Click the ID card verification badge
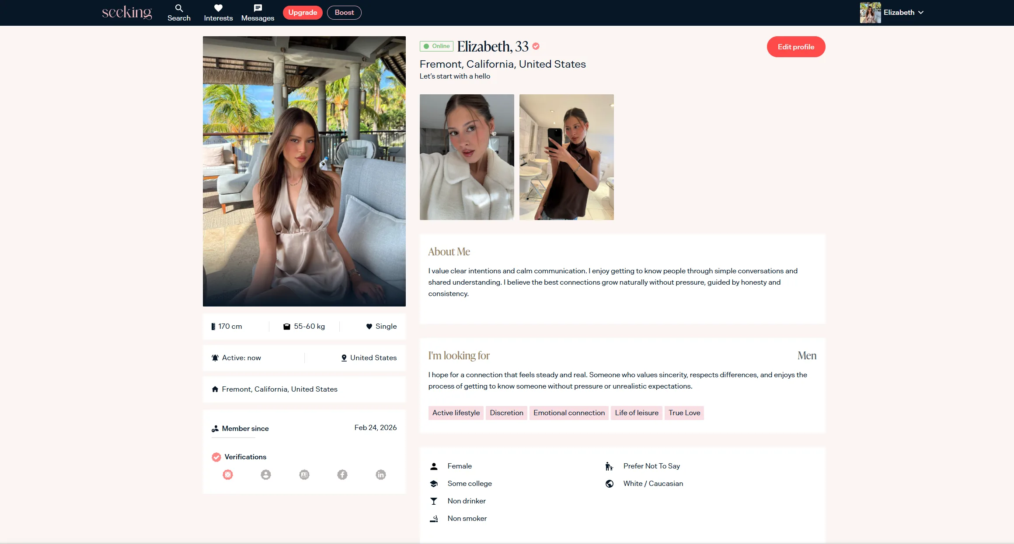Screen dimensions: 1014x544 pos(304,475)
